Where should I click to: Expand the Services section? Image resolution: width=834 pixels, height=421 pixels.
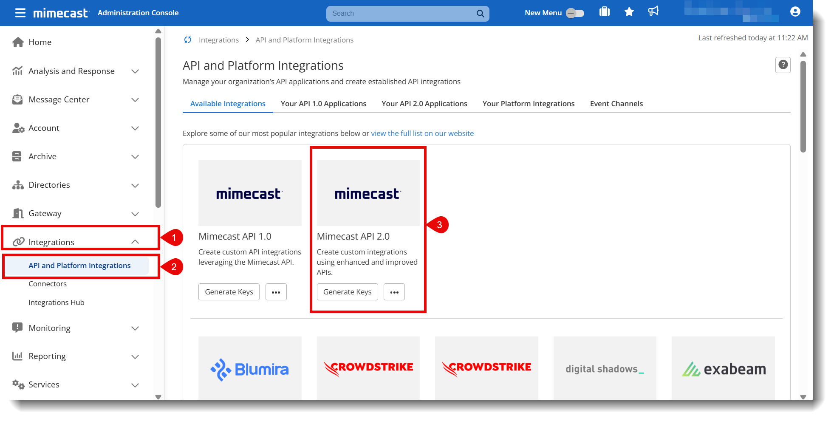pyautogui.click(x=135, y=385)
